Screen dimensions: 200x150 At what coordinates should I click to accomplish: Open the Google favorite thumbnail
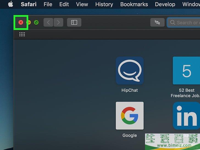pos(130,116)
